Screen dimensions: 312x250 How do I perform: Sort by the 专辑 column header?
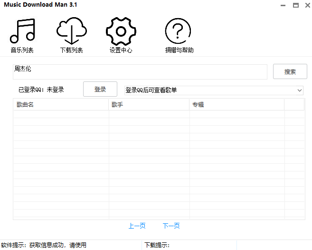pyautogui.click(x=237, y=105)
